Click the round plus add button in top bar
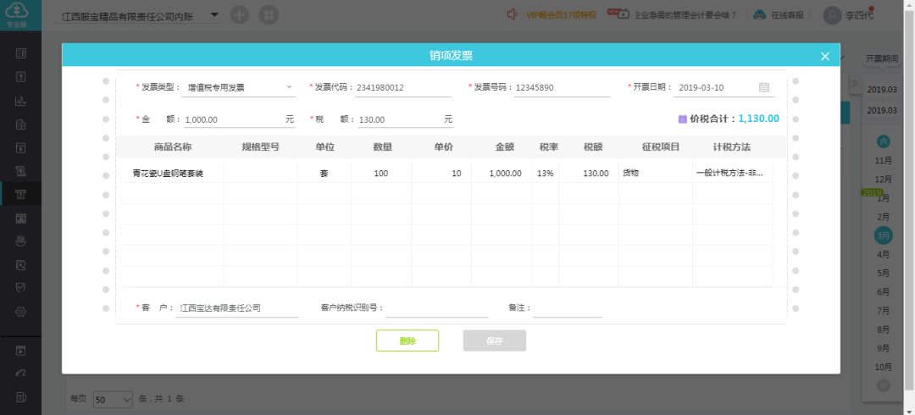This screenshot has height=415, width=915. point(239,15)
